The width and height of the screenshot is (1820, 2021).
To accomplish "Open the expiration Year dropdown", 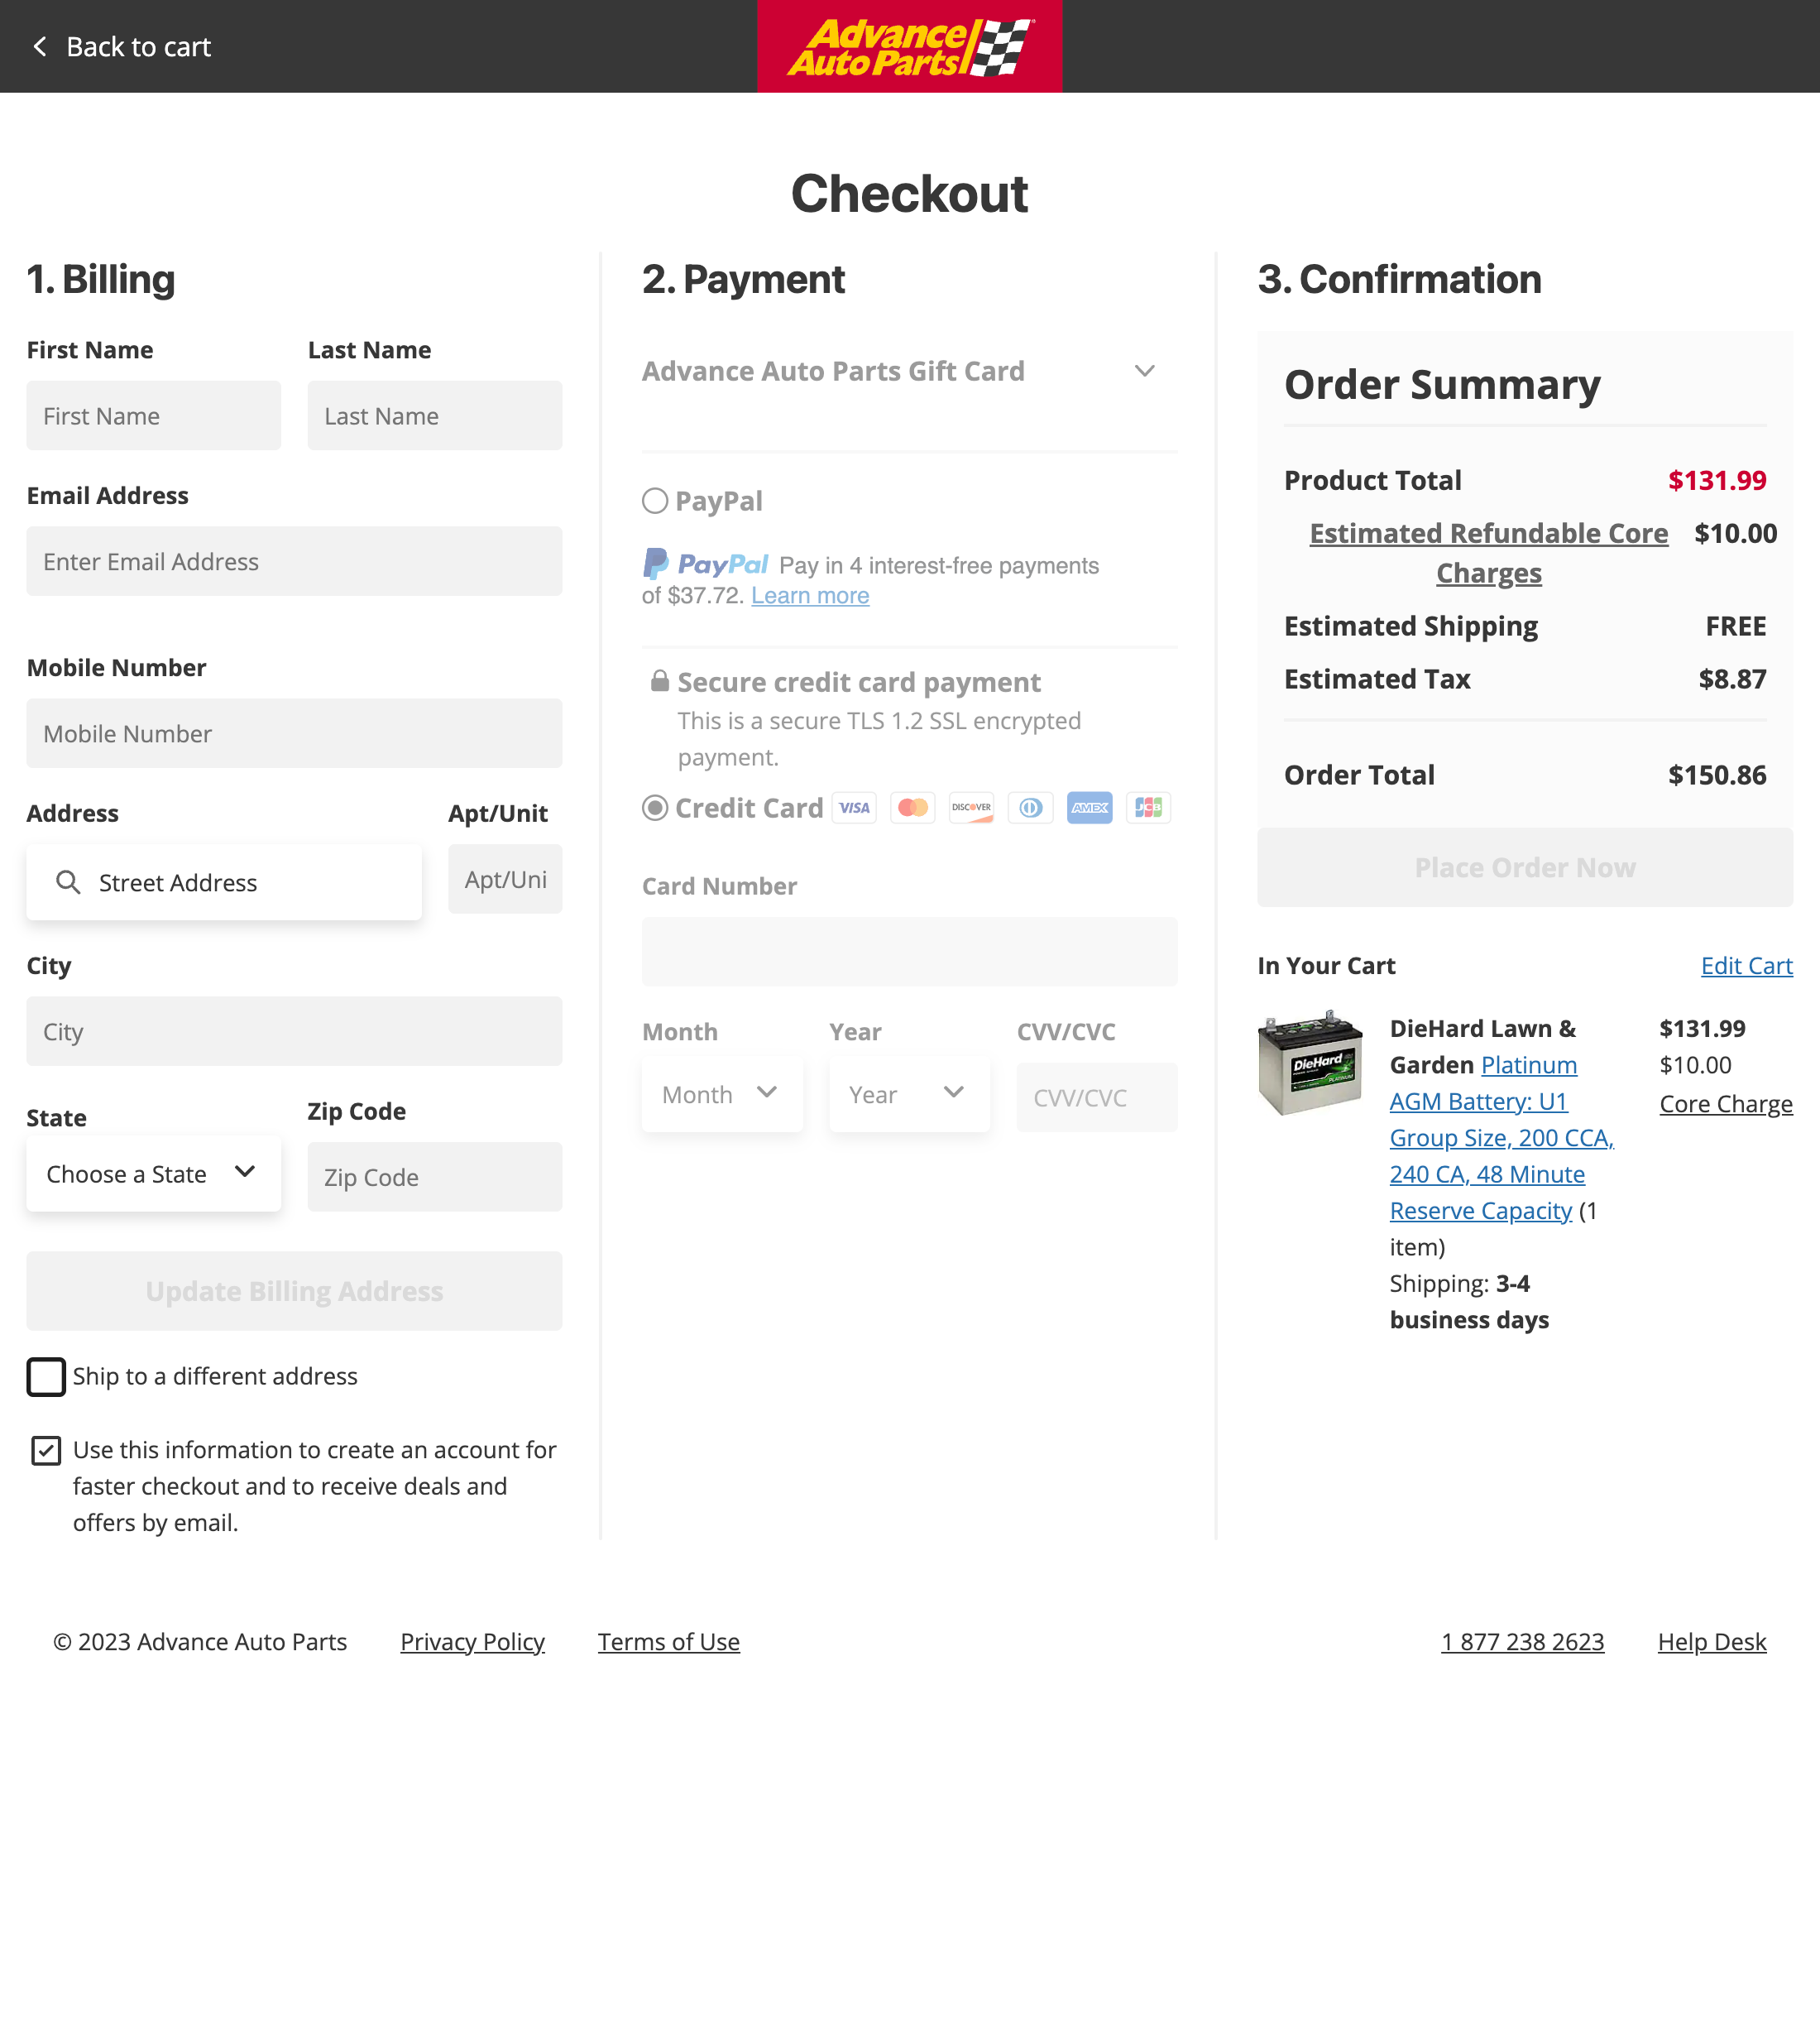I will [908, 1093].
